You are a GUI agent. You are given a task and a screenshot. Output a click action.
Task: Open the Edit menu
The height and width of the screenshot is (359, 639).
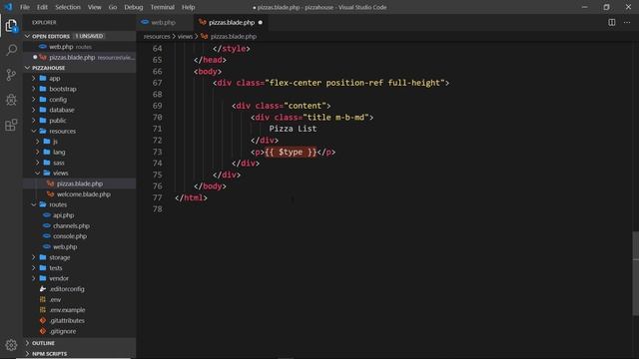pyautogui.click(x=42, y=7)
